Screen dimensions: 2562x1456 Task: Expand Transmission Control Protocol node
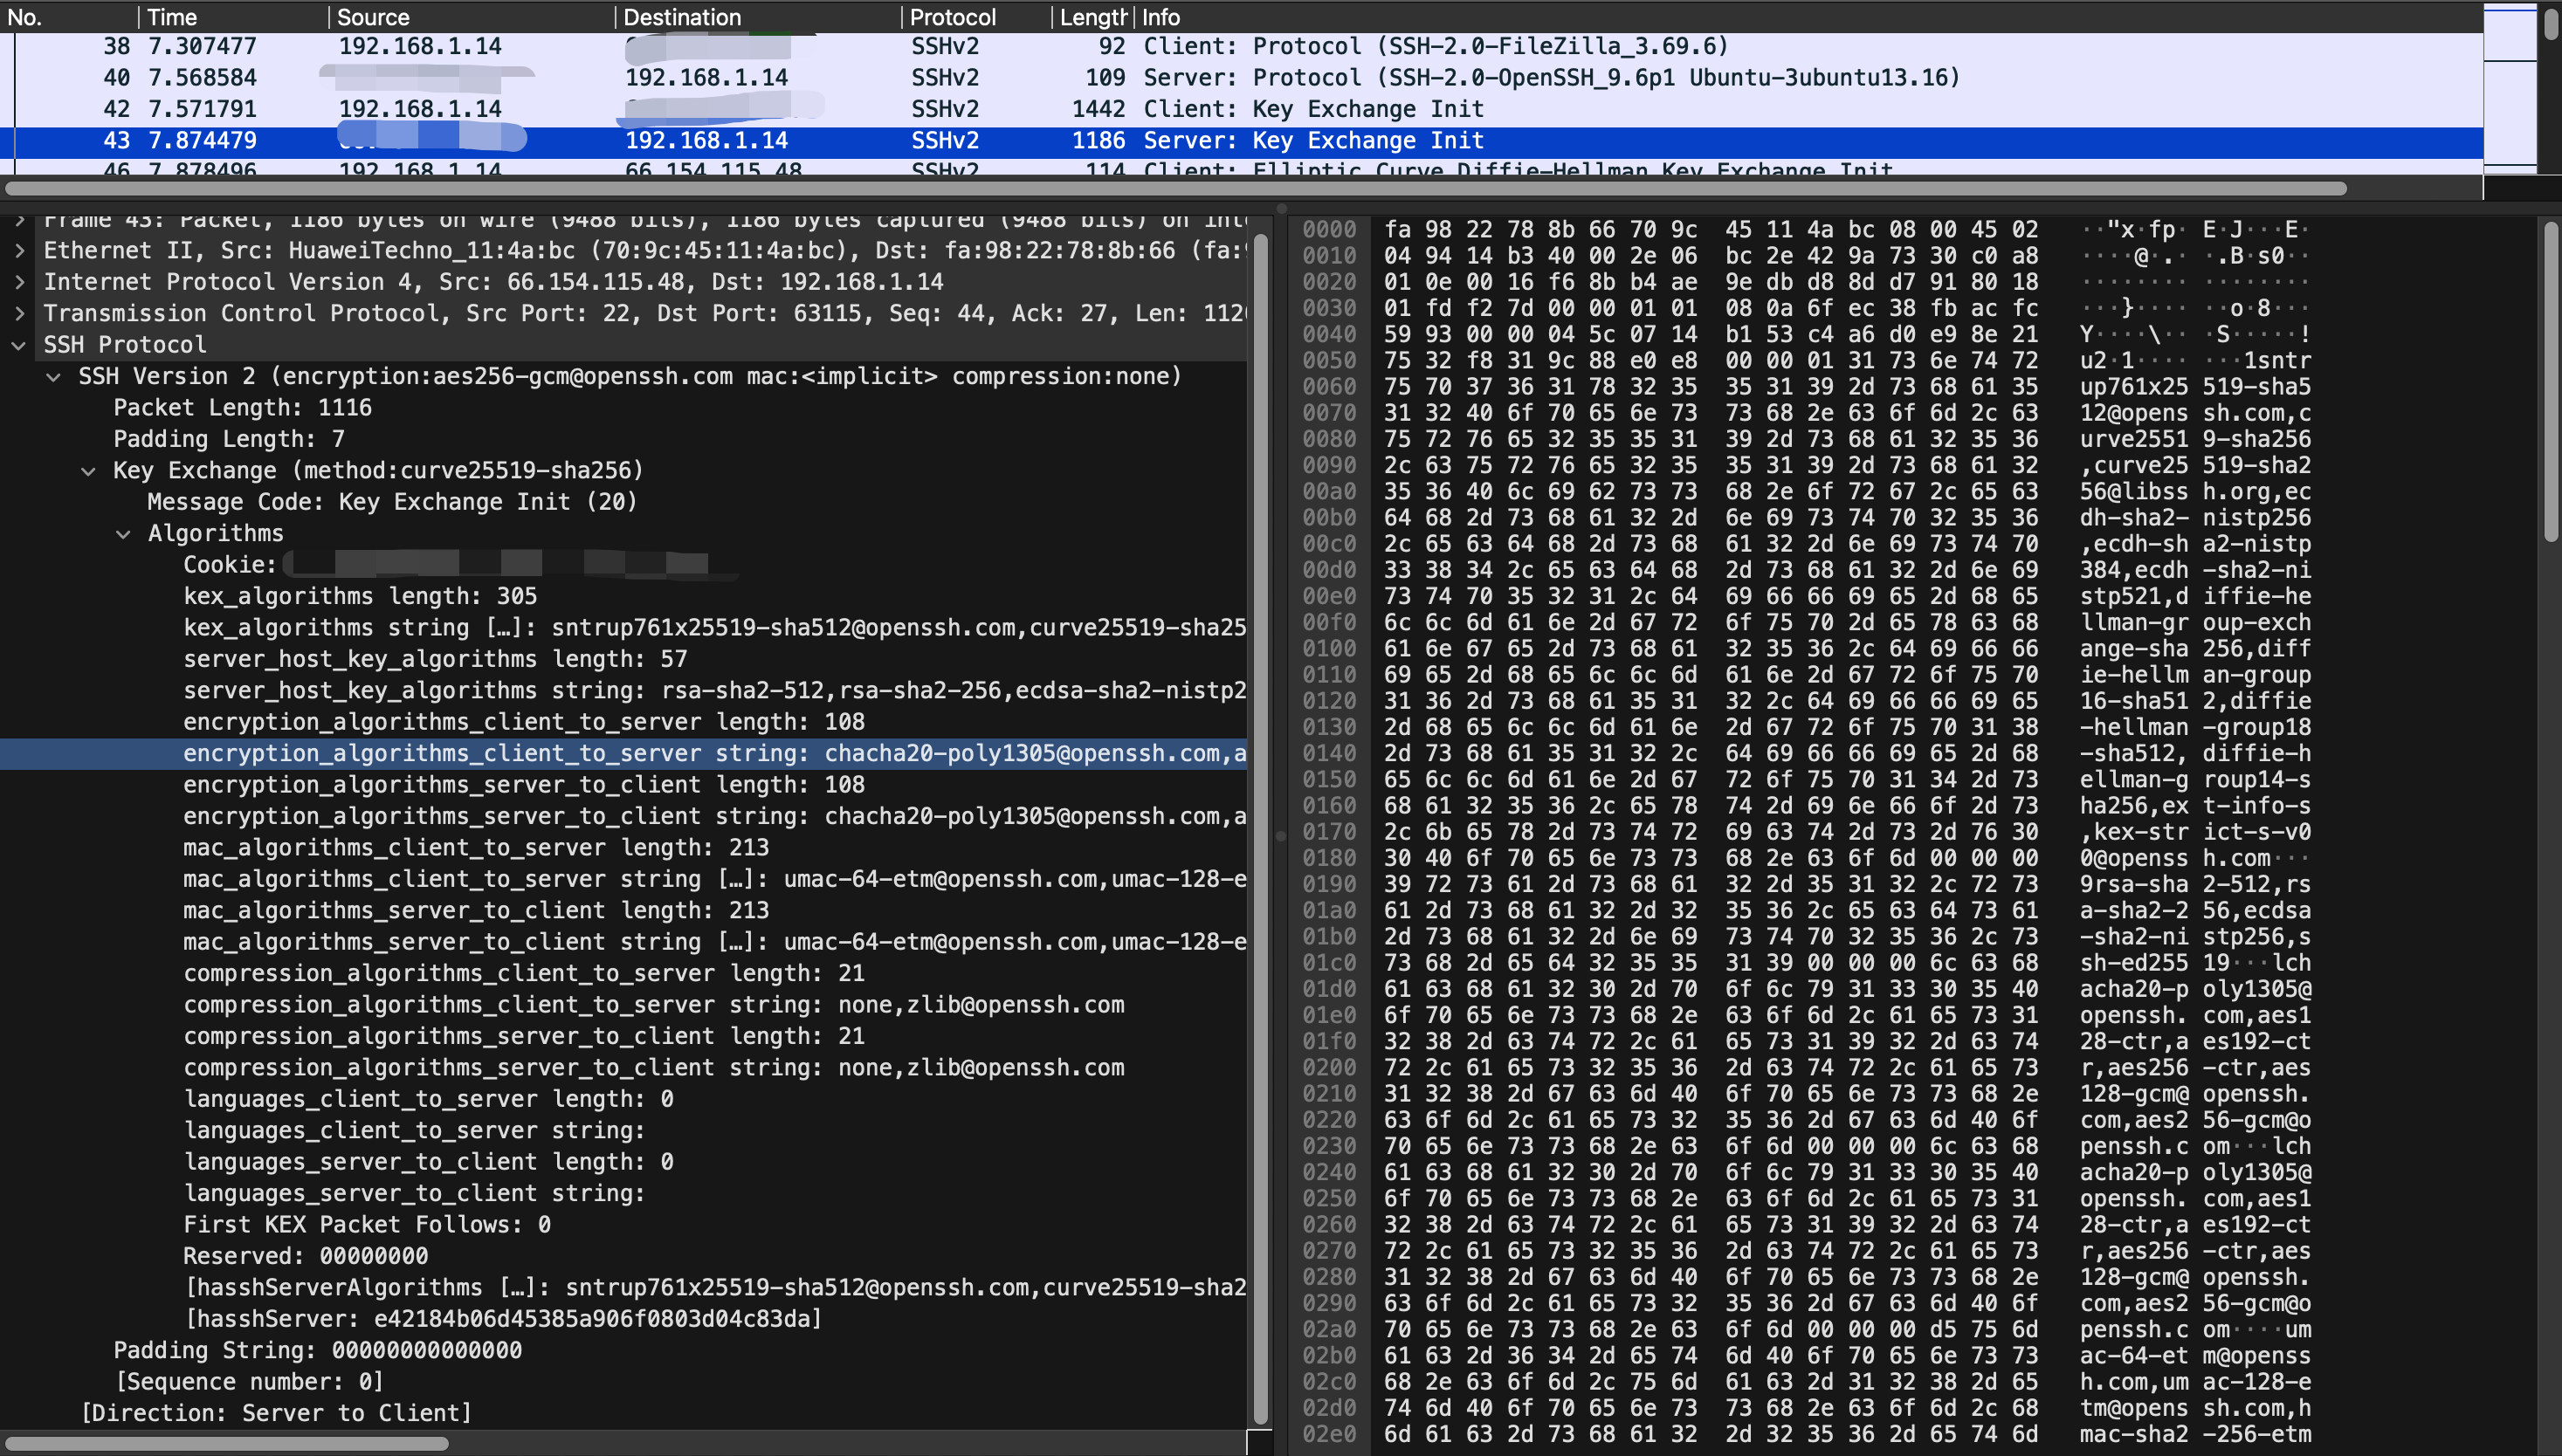(x=19, y=314)
